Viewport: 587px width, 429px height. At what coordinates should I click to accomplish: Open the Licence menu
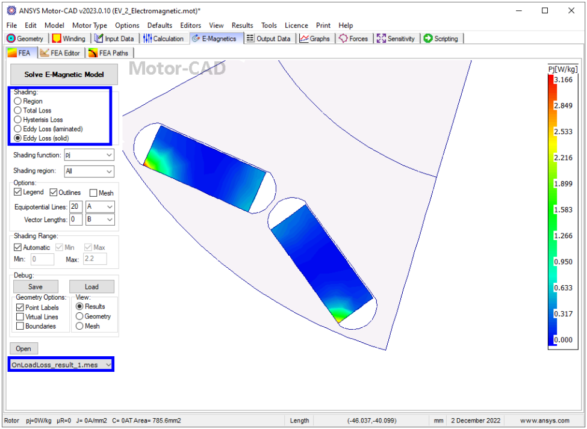pos(296,25)
